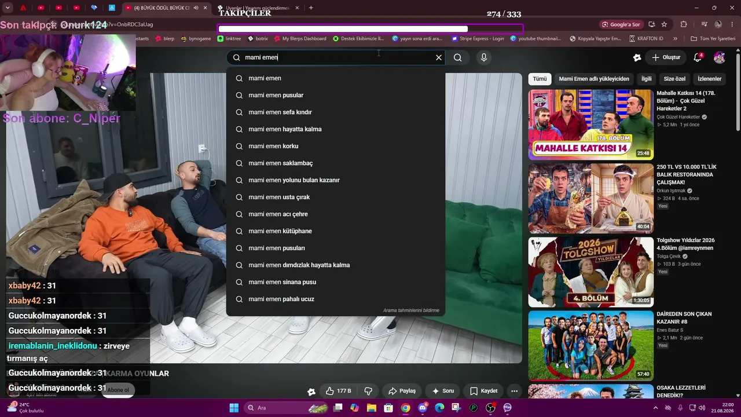Choose suggestion "mami emen usta çırak"
This screenshot has width=741, height=417.
pos(336,197)
